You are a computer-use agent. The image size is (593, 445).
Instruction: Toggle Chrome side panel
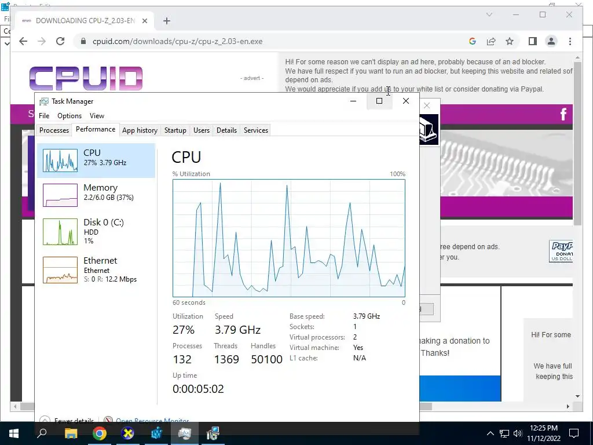(x=533, y=41)
